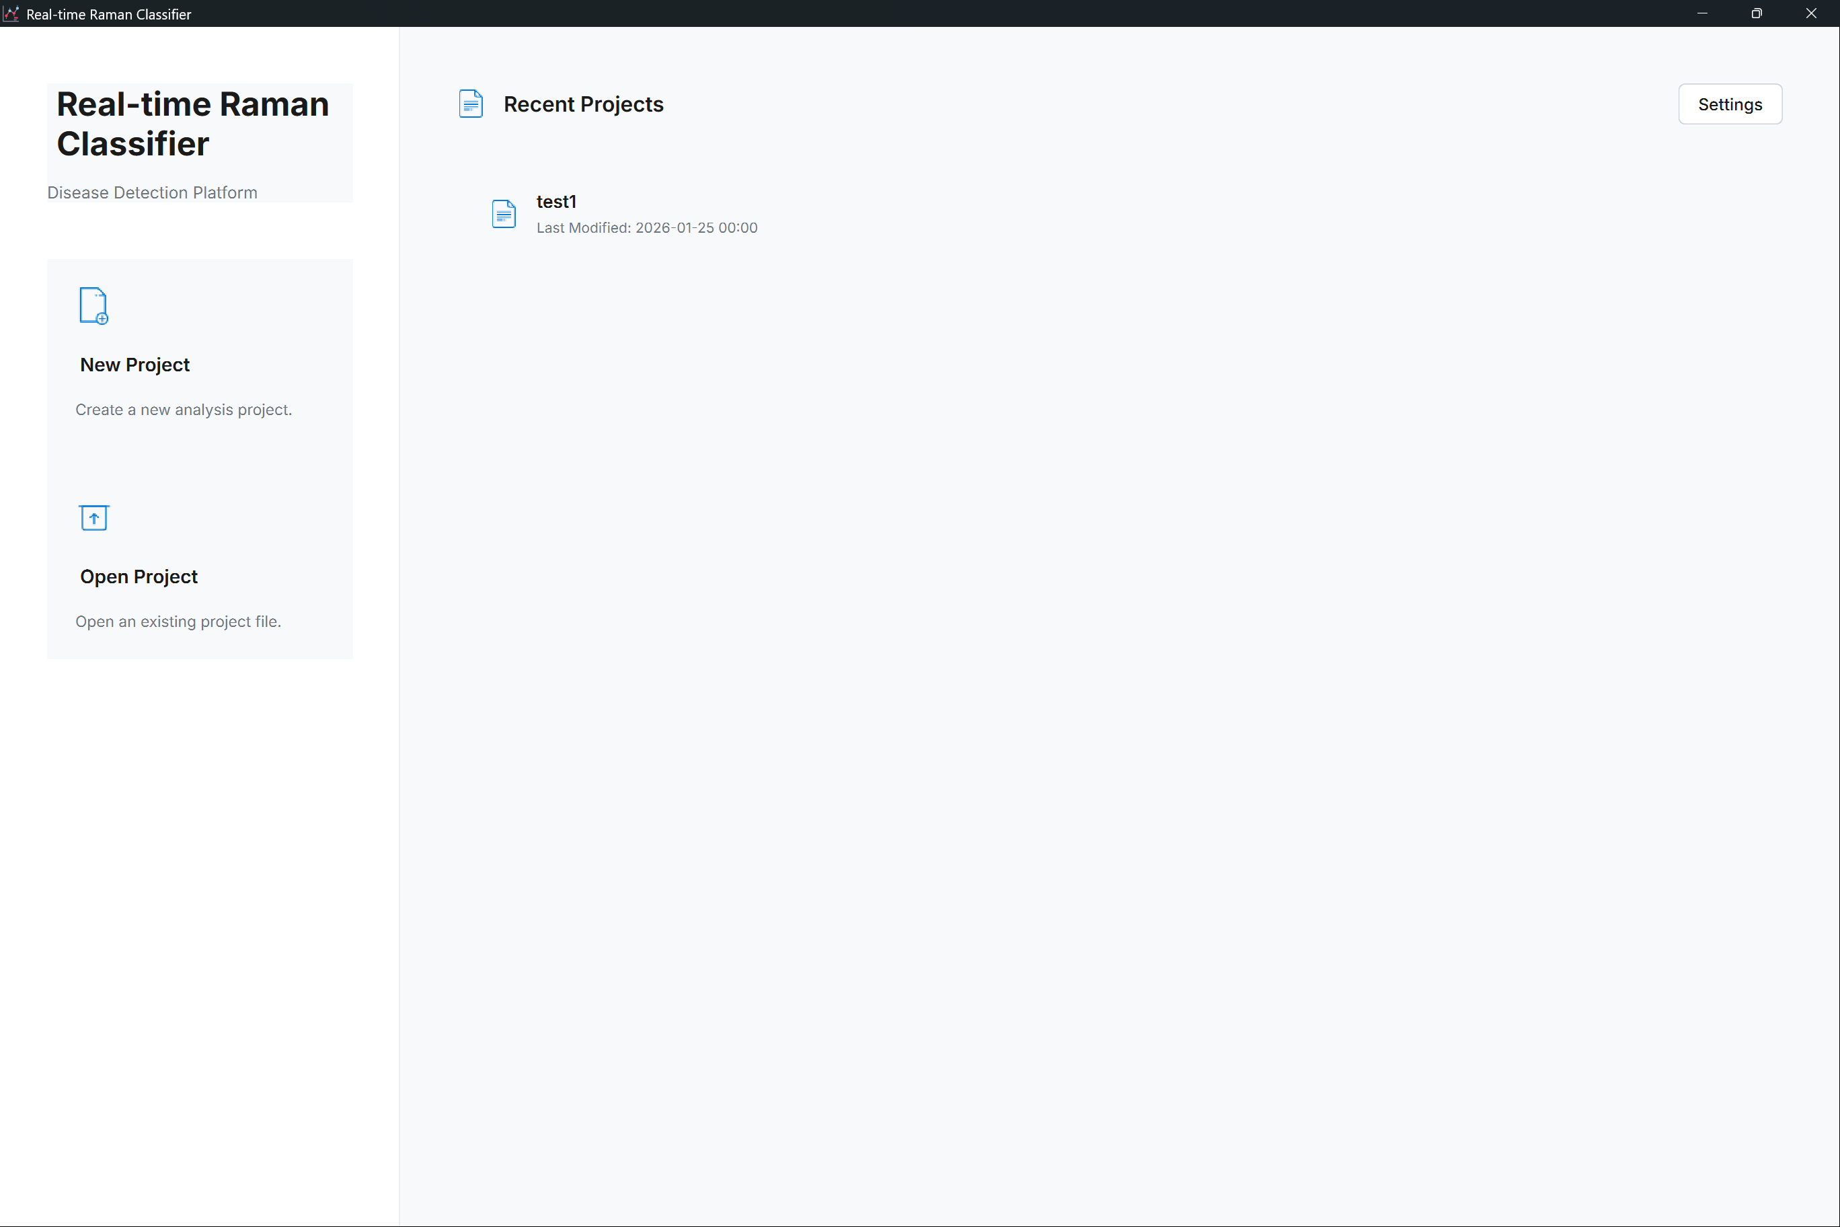Close the Real-time Raman Classifier window

1811,13
